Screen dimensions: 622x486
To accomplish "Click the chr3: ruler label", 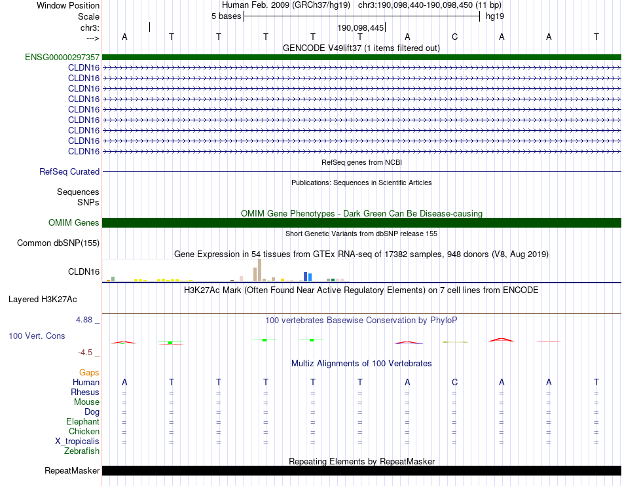I will coord(90,27).
